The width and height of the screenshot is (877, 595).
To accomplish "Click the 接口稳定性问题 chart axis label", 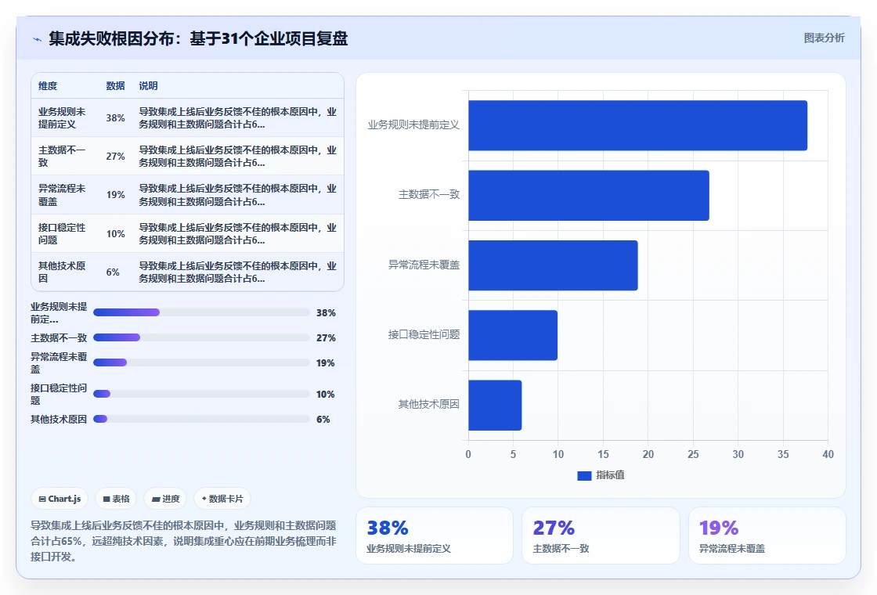I will tap(424, 334).
